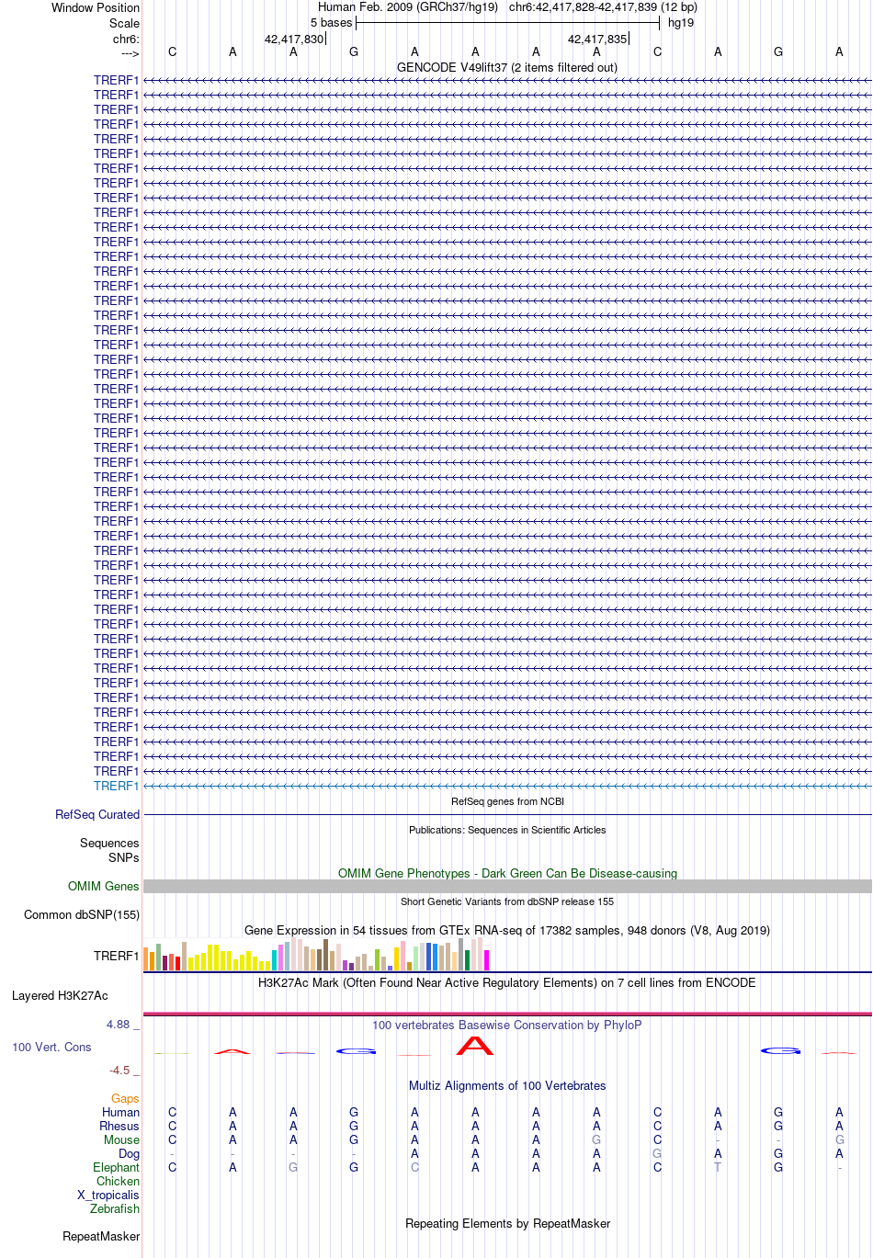
Task: Click the T base in Elephant row
Action: (x=718, y=1167)
